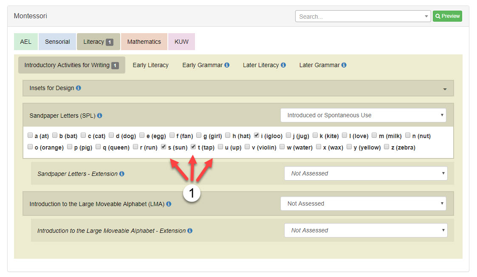This screenshot has width=477, height=277.
Task: Click info icon beside Large Moveable Alphabet (LMA)
Action: 169,204
